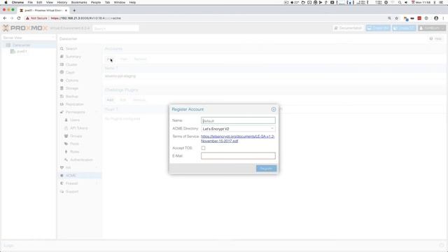Select node pve01 in the resource tree
448x252 pixels.
22,51
